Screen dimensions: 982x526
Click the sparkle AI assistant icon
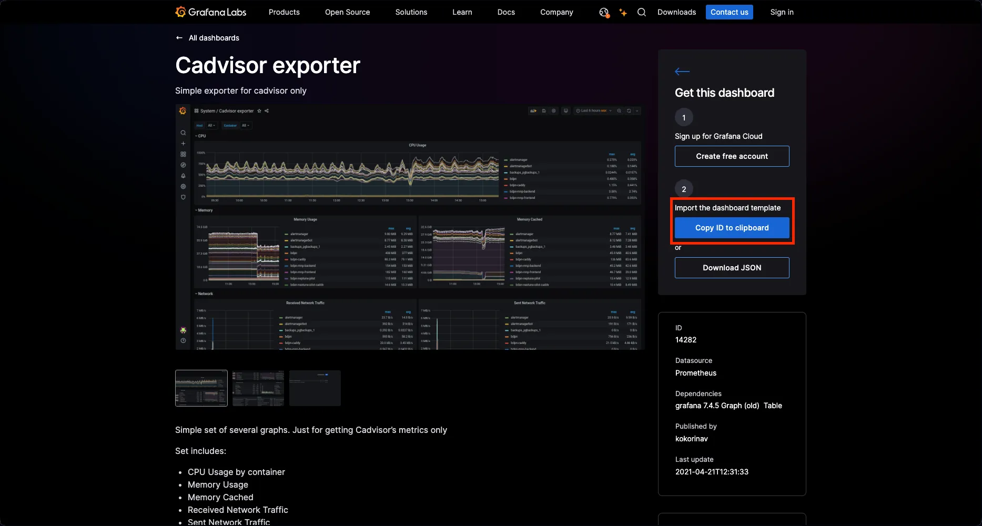point(623,12)
